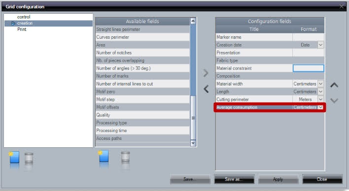The width and height of the screenshot is (349, 191).
Task: Create a new field under the Available fields list
Action: [x=104, y=157]
